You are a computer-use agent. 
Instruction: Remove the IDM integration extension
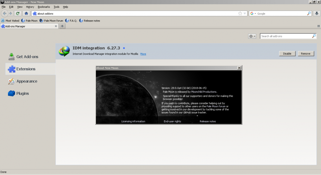306,54
